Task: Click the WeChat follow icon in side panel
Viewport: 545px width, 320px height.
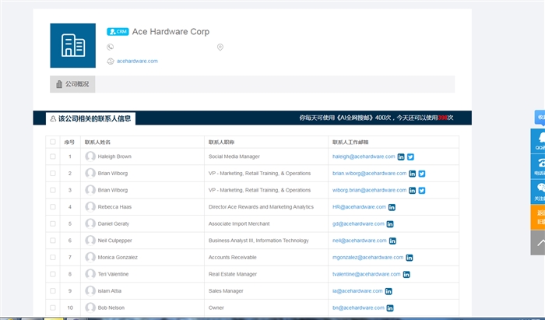Action: [x=538, y=192]
